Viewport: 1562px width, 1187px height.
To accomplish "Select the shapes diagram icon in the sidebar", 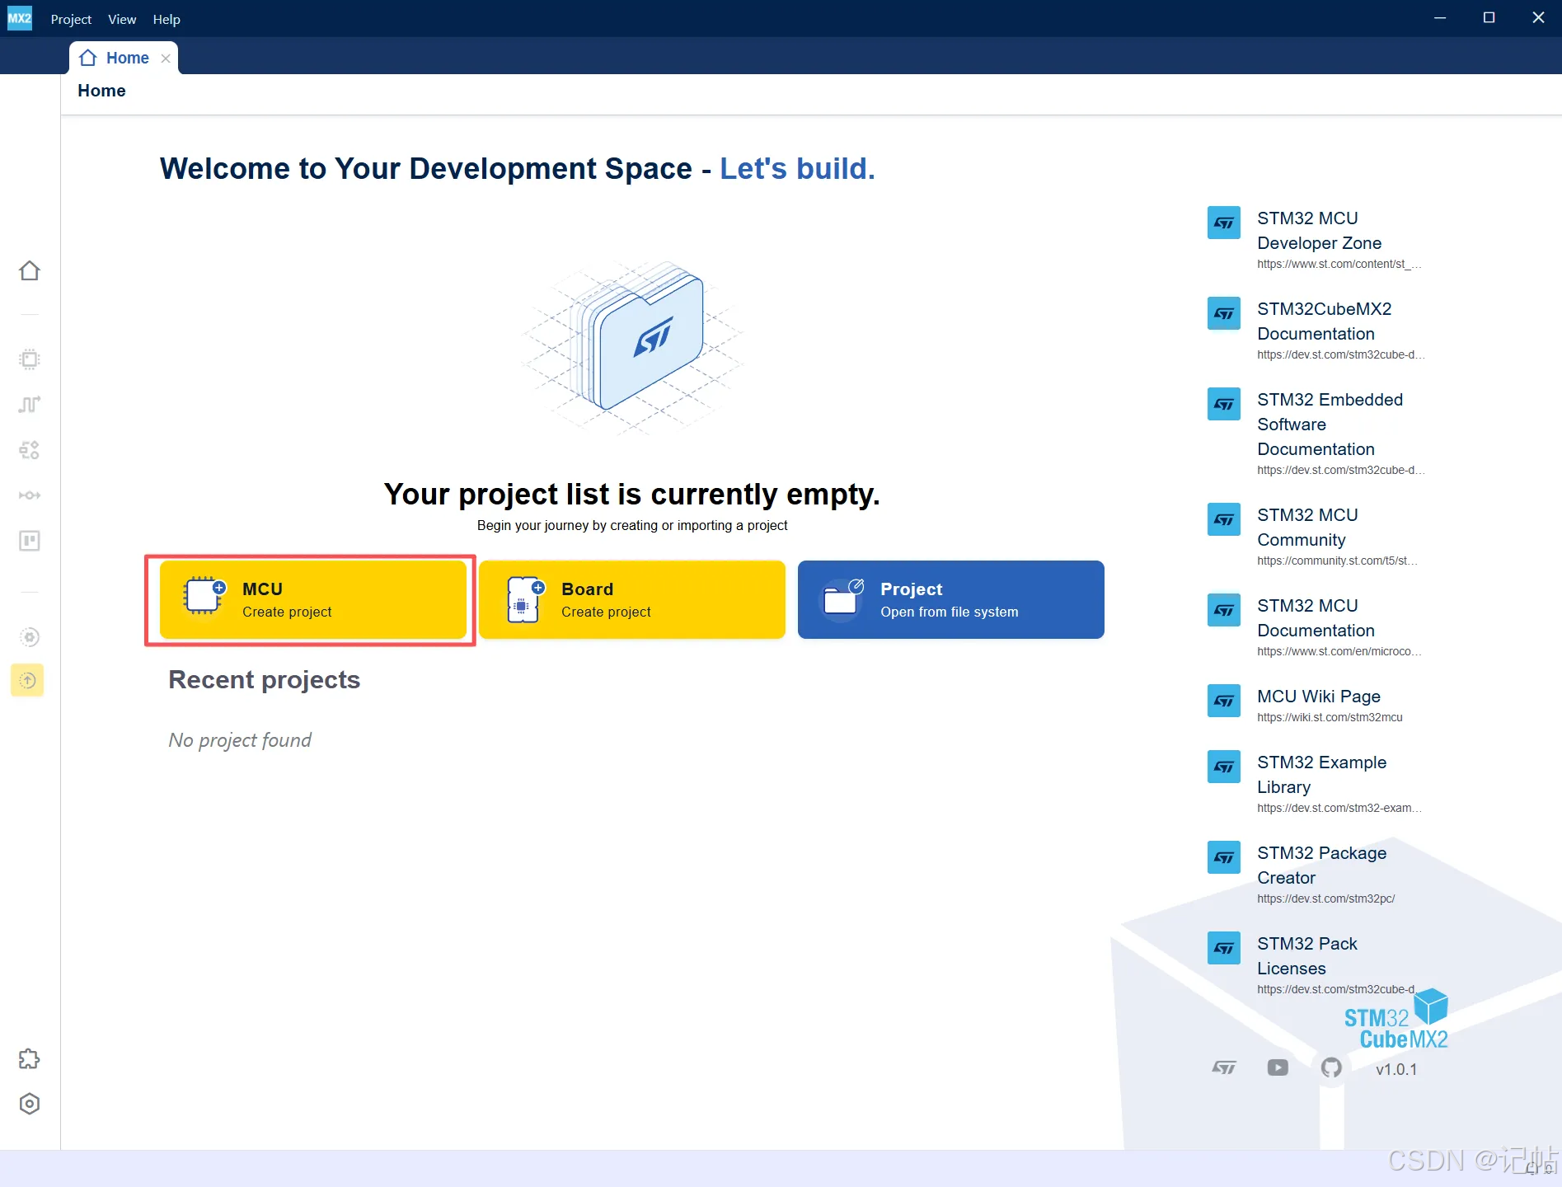I will pos(30,450).
